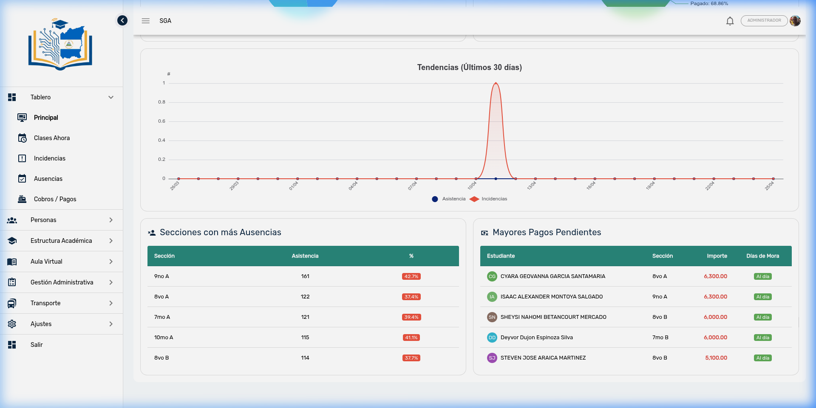Image resolution: width=816 pixels, height=408 pixels.
Task: Toggle Asistencia series in chart legend
Action: [x=449, y=199]
